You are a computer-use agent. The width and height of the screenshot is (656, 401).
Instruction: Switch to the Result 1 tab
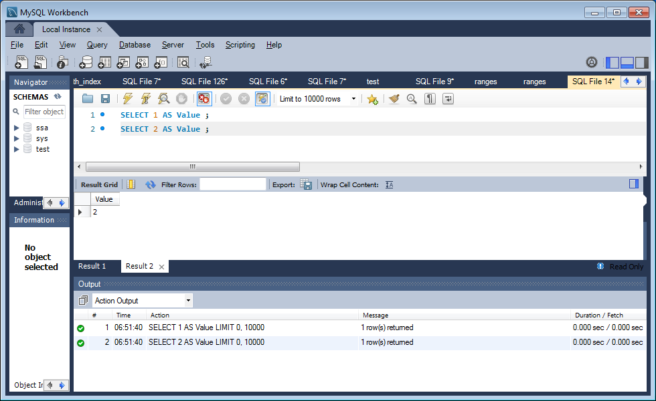[x=93, y=266]
